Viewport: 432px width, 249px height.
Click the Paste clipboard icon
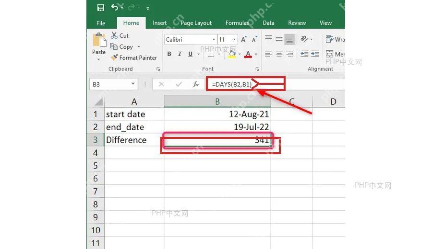tap(99, 40)
